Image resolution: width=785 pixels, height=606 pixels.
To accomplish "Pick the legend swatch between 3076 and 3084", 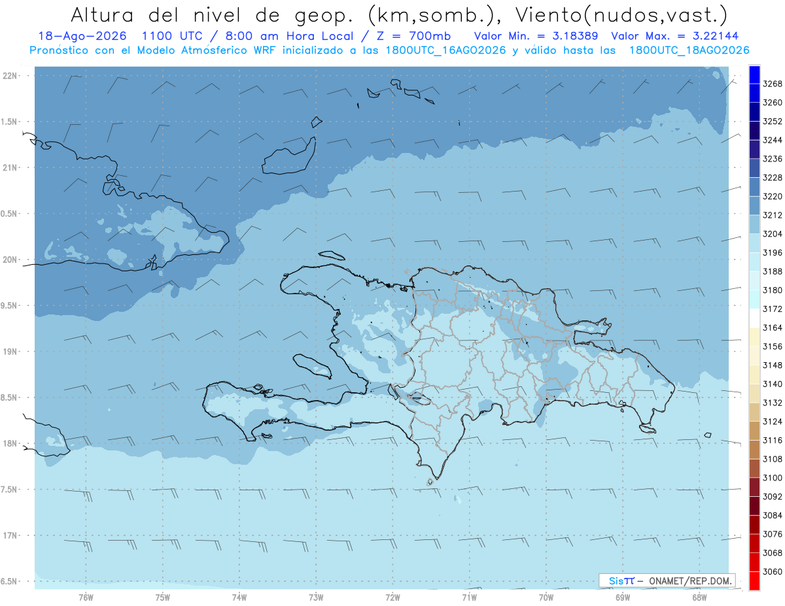I will (x=754, y=525).
